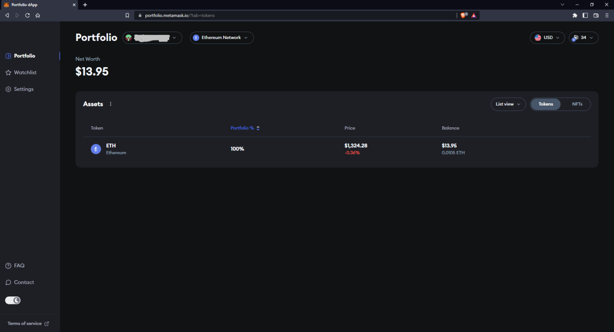Open the Terms of service link
The image size is (614, 332).
pos(26,323)
